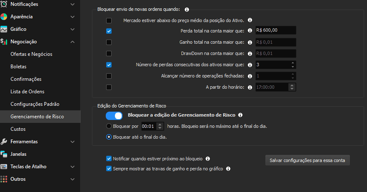
Task: Expand the Notificações section chevron
Action: (x=73, y=4)
